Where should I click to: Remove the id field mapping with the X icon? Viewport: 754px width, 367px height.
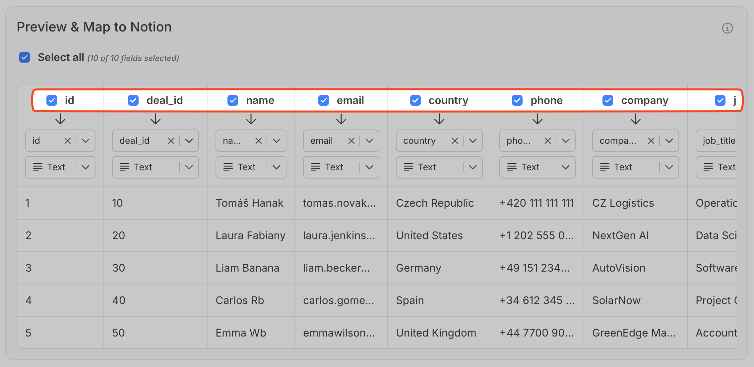(x=68, y=140)
